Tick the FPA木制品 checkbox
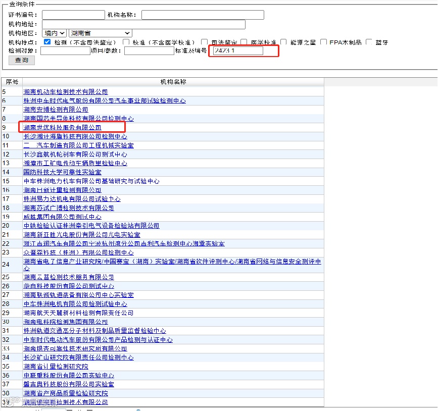This screenshot has width=438, height=411. coord(323,42)
